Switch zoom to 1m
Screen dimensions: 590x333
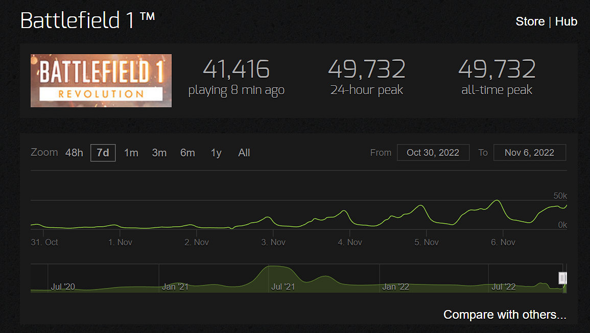coord(131,153)
